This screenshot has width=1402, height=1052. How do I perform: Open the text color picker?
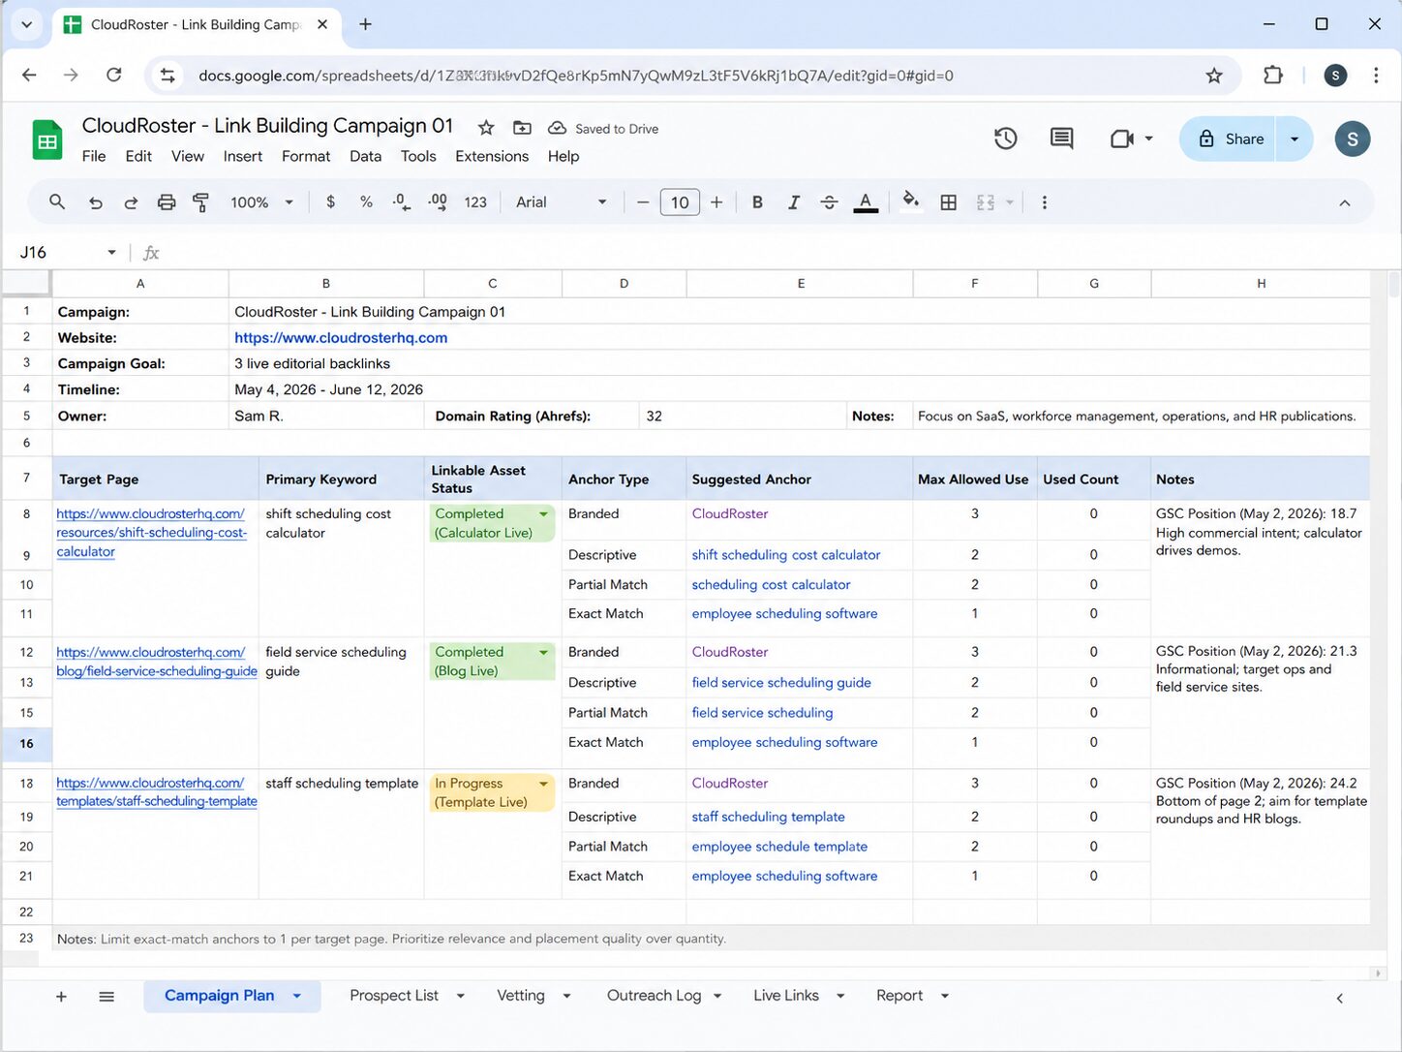(866, 202)
